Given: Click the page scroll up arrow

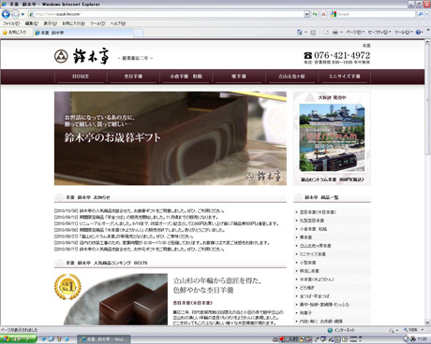Looking at the screenshot, I should coord(427,43).
